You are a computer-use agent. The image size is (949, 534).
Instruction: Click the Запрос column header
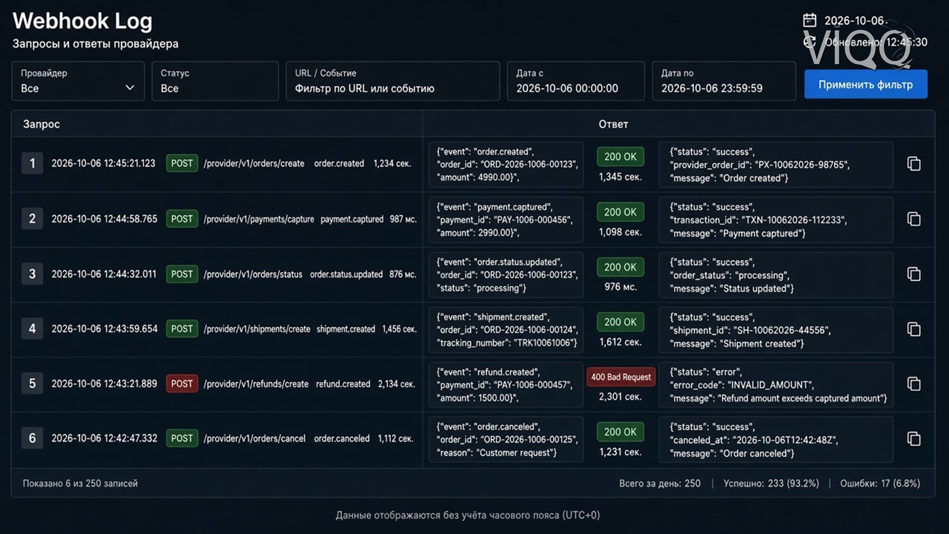(x=42, y=124)
